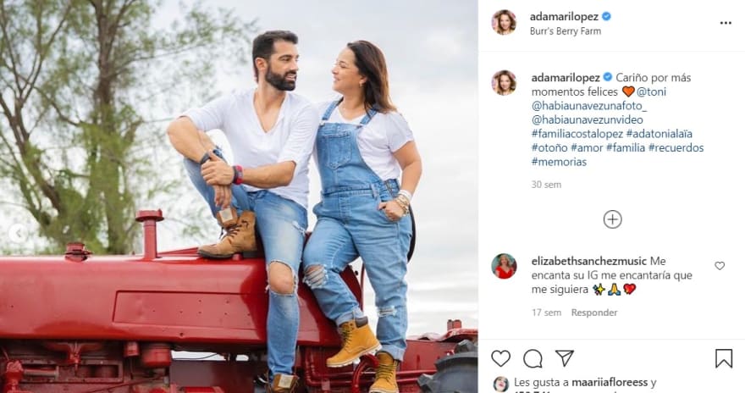The width and height of the screenshot is (745, 393).
Task: Open hashtag #familiacostalopez
Action: click(577, 134)
